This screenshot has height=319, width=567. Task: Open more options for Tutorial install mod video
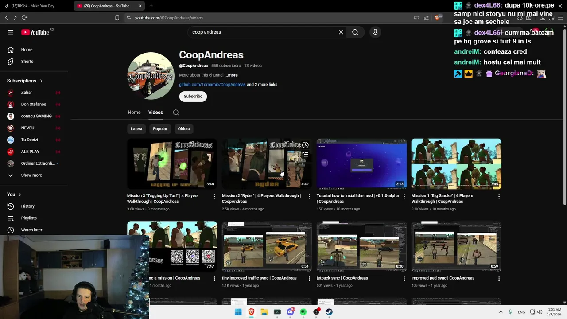coord(404,196)
